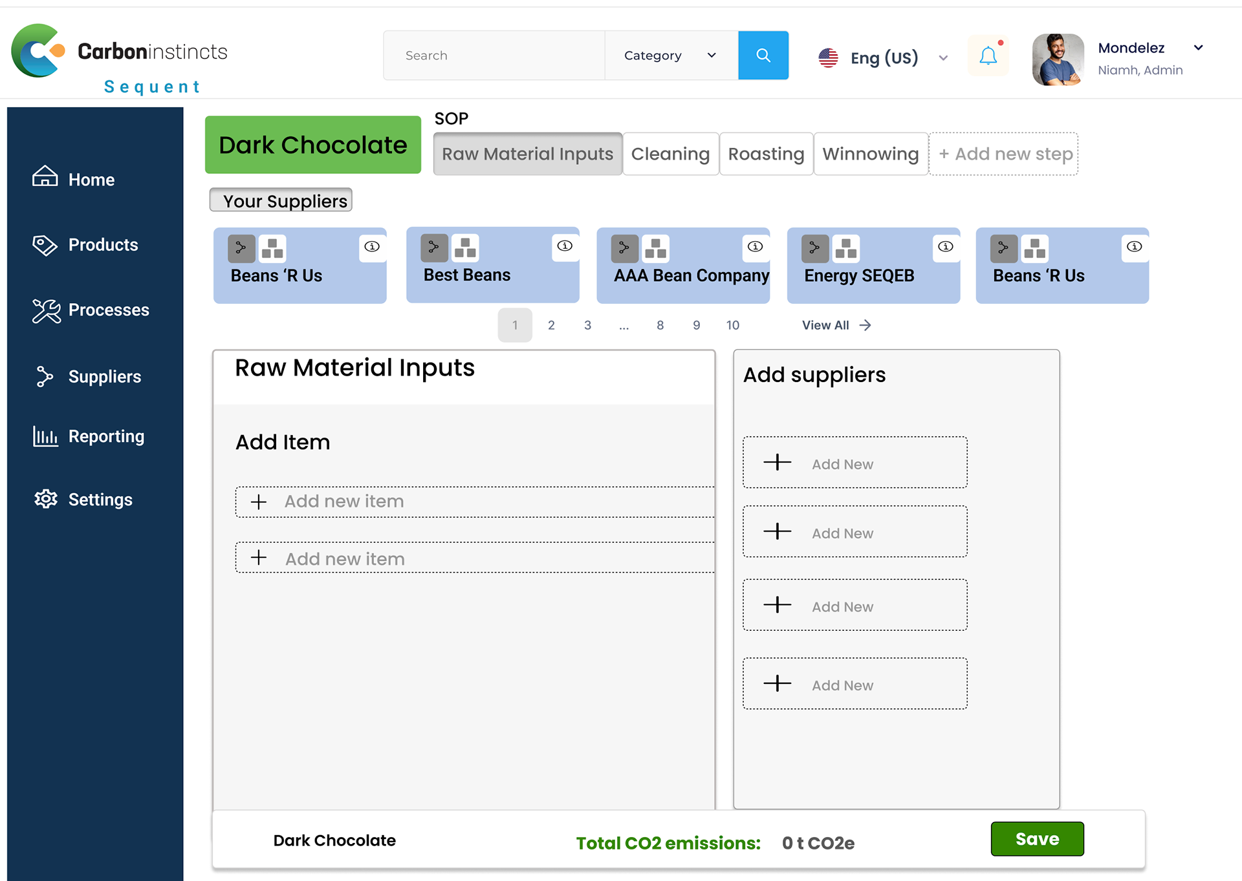Expand the Eng (US) language selector
1242x881 pixels.
click(x=943, y=58)
